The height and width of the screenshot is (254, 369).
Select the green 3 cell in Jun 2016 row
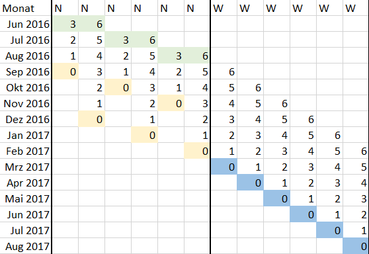coord(65,24)
